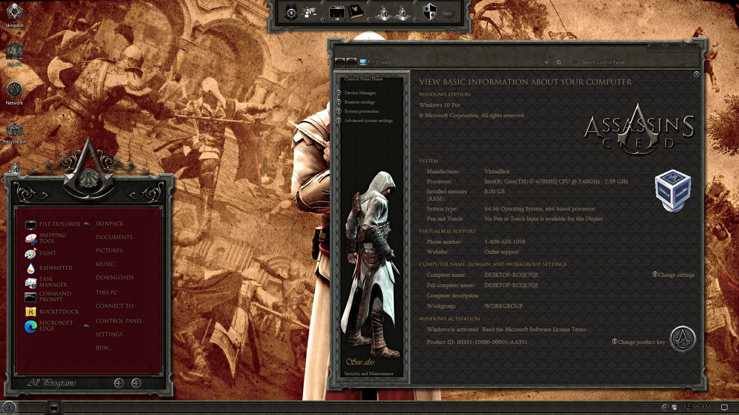The image size is (739, 415).
Task: Open Device Manager link
Action: 360,93
